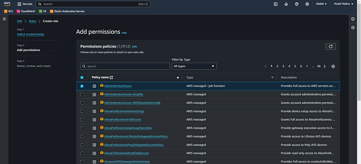Open the Services grid menu
Image resolution: width=361 pixels, height=164 pixels.
click(25, 4)
